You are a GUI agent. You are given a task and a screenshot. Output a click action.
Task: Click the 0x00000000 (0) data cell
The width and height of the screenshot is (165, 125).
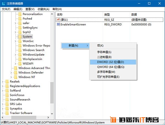[x=141, y=24]
